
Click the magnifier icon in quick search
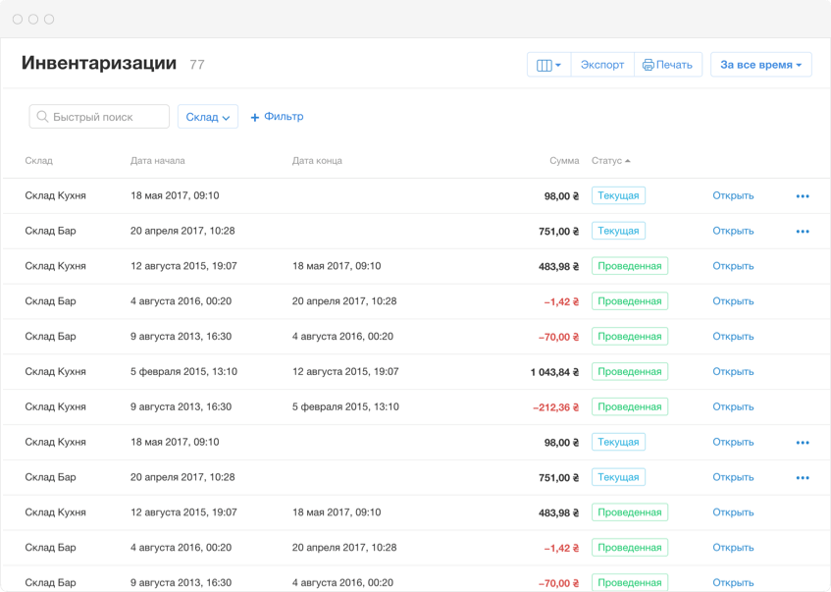point(42,117)
